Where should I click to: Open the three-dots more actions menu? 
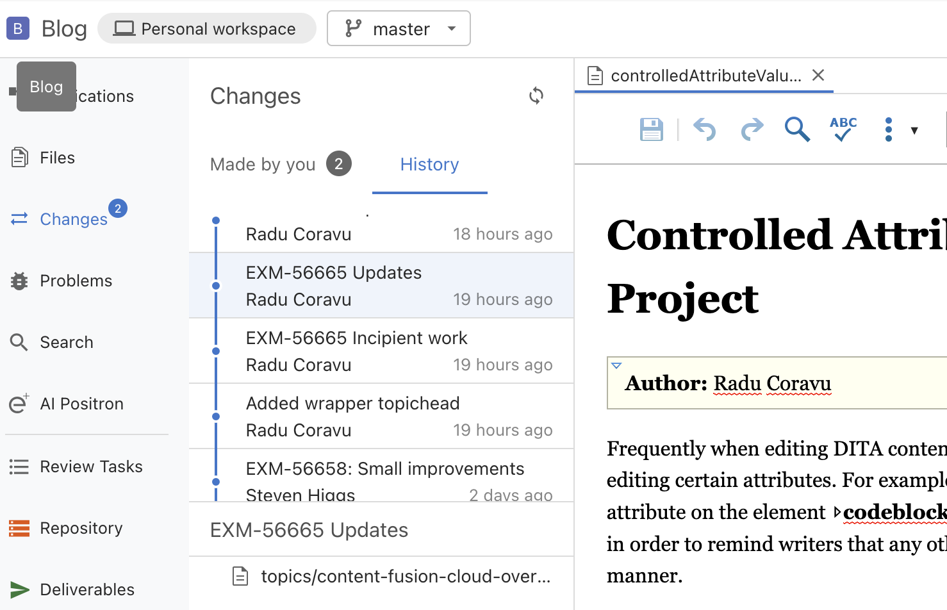coord(888,129)
